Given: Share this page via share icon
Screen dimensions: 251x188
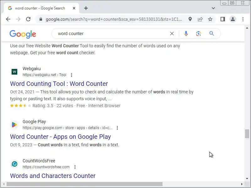Looking at the screenshot, I should point(200,19).
